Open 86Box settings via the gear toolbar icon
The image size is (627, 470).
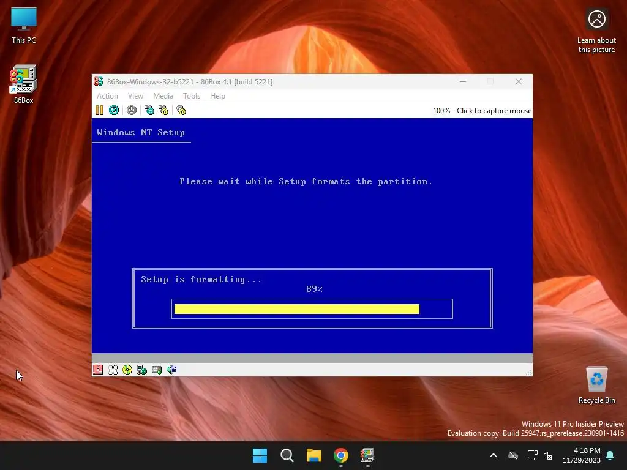[x=181, y=110]
